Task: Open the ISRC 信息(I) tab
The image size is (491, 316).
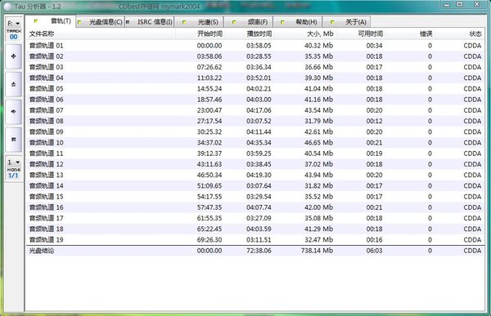Action: click(150, 22)
